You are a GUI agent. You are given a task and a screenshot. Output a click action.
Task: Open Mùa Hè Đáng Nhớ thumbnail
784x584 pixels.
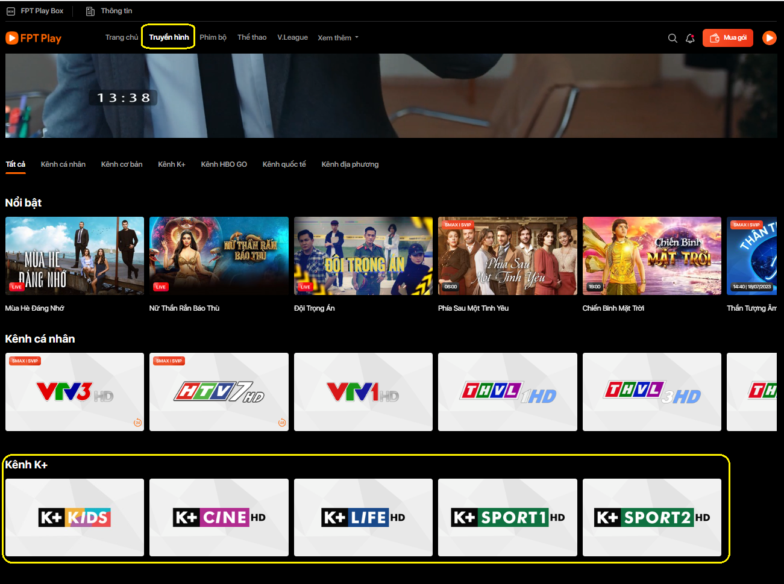(x=75, y=256)
